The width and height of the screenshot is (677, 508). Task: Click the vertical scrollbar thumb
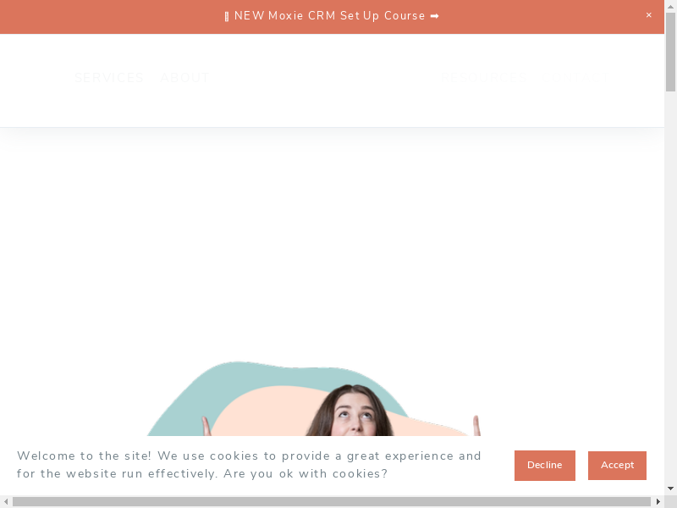pyautogui.click(x=670, y=52)
